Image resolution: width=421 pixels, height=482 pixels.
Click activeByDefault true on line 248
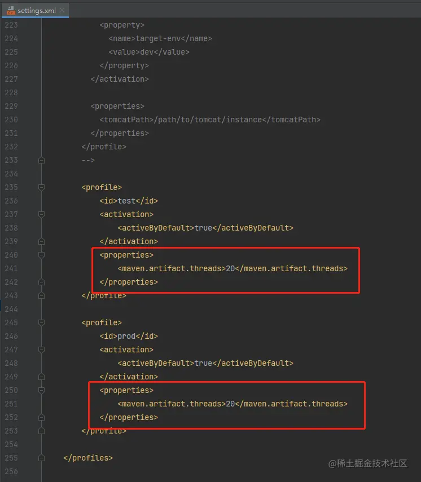(x=205, y=363)
